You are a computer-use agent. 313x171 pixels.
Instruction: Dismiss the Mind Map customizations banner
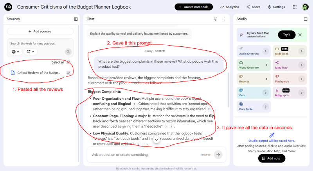(300, 35)
